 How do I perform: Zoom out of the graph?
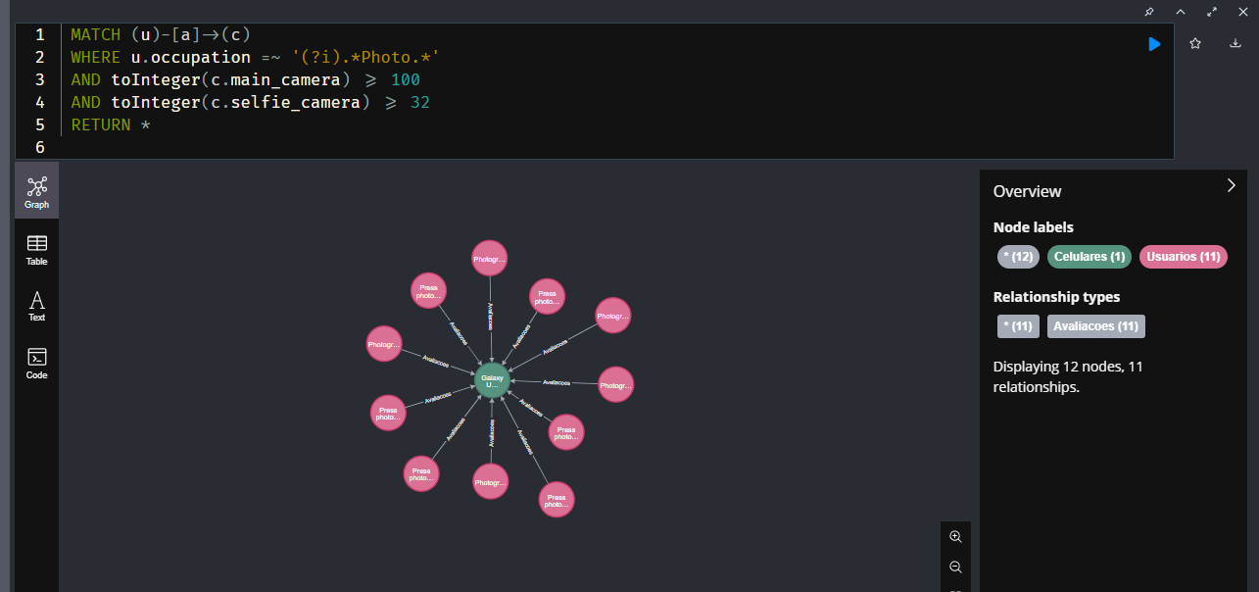[x=955, y=567]
